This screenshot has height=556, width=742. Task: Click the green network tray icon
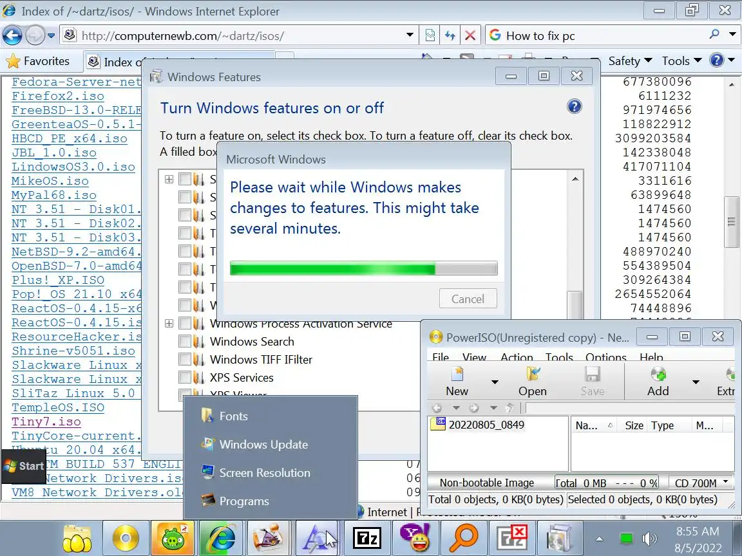tap(626, 539)
